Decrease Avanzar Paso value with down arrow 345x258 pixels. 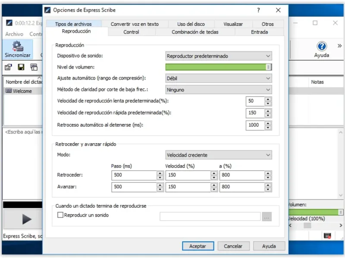(160, 189)
